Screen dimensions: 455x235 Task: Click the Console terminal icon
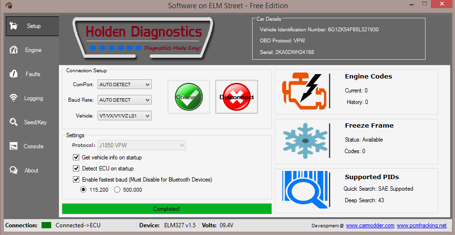14,146
